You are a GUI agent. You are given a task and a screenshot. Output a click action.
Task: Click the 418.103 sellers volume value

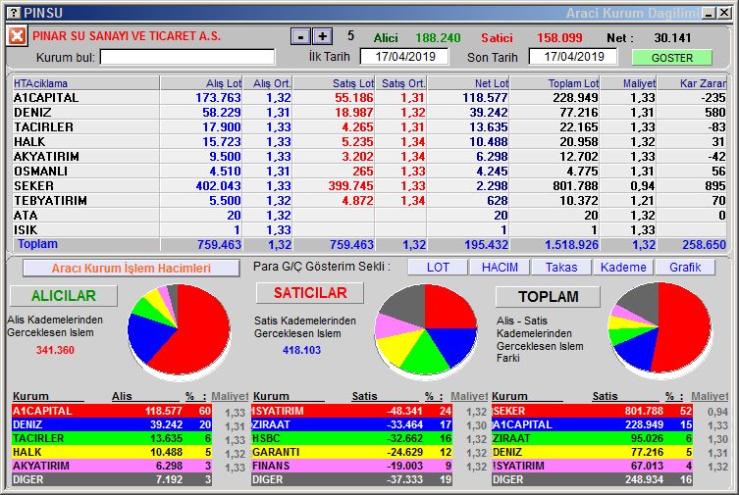[301, 350]
